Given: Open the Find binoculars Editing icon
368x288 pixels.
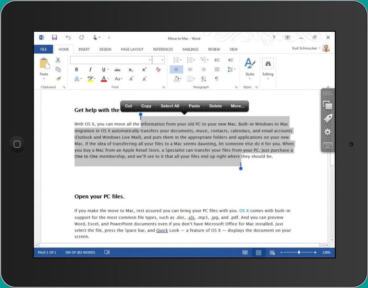Looking at the screenshot, I should pyautogui.click(x=268, y=63).
